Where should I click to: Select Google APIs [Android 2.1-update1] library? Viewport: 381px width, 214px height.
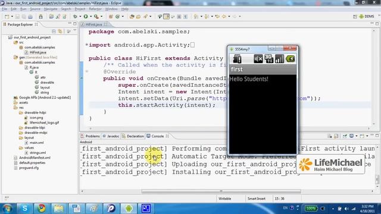[x=42, y=97]
